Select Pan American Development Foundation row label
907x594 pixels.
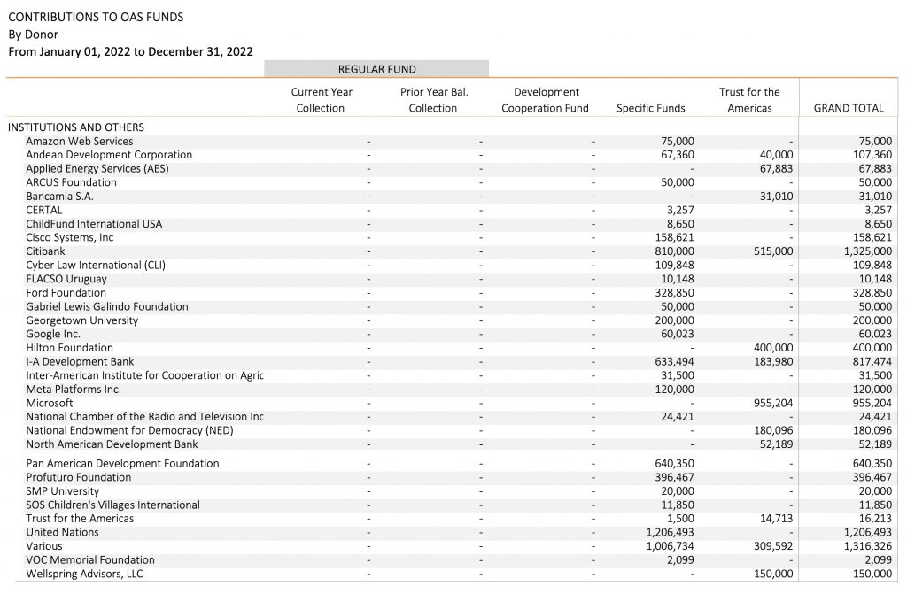[x=122, y=464]
